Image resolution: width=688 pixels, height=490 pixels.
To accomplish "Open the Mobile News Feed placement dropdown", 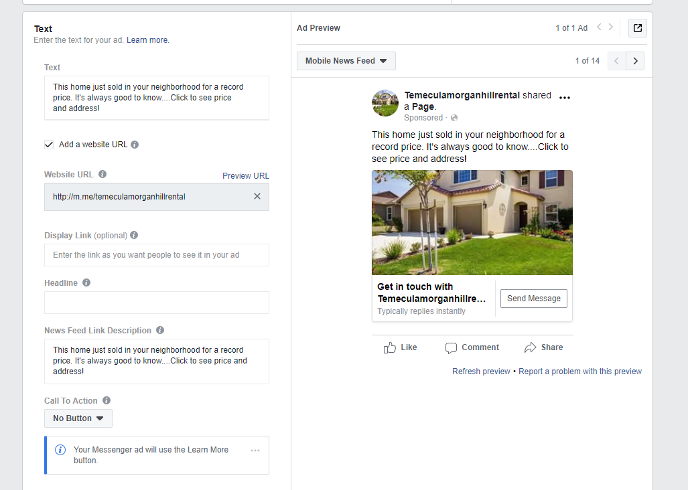I will 346,61.
